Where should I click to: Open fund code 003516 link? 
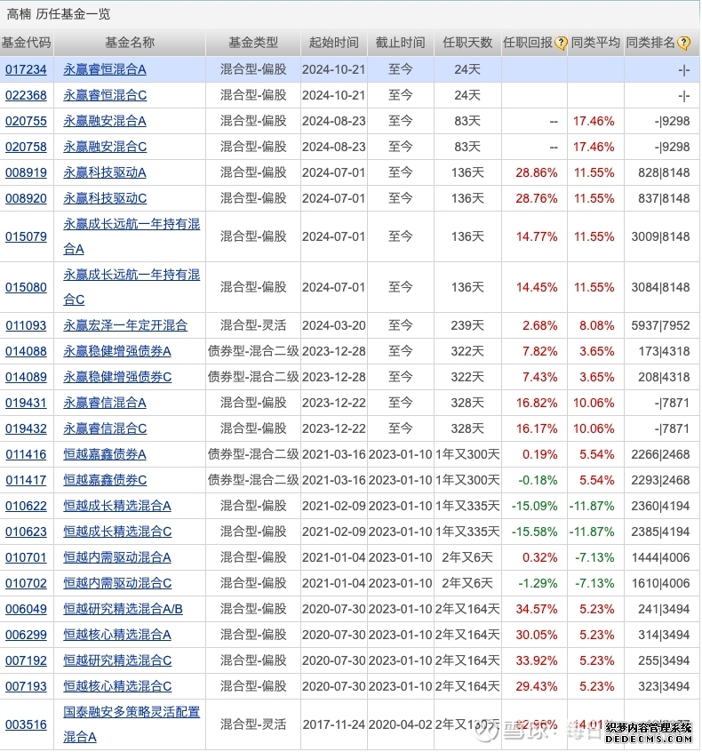tap(26, 725)
